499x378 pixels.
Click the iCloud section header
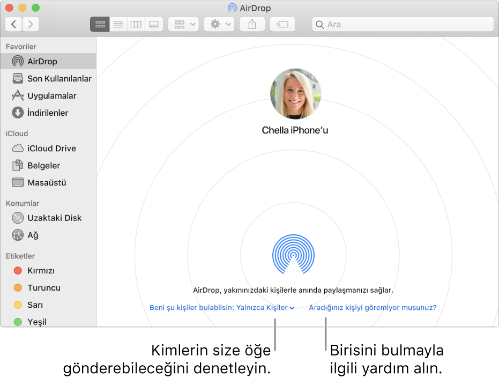[17, 134]
